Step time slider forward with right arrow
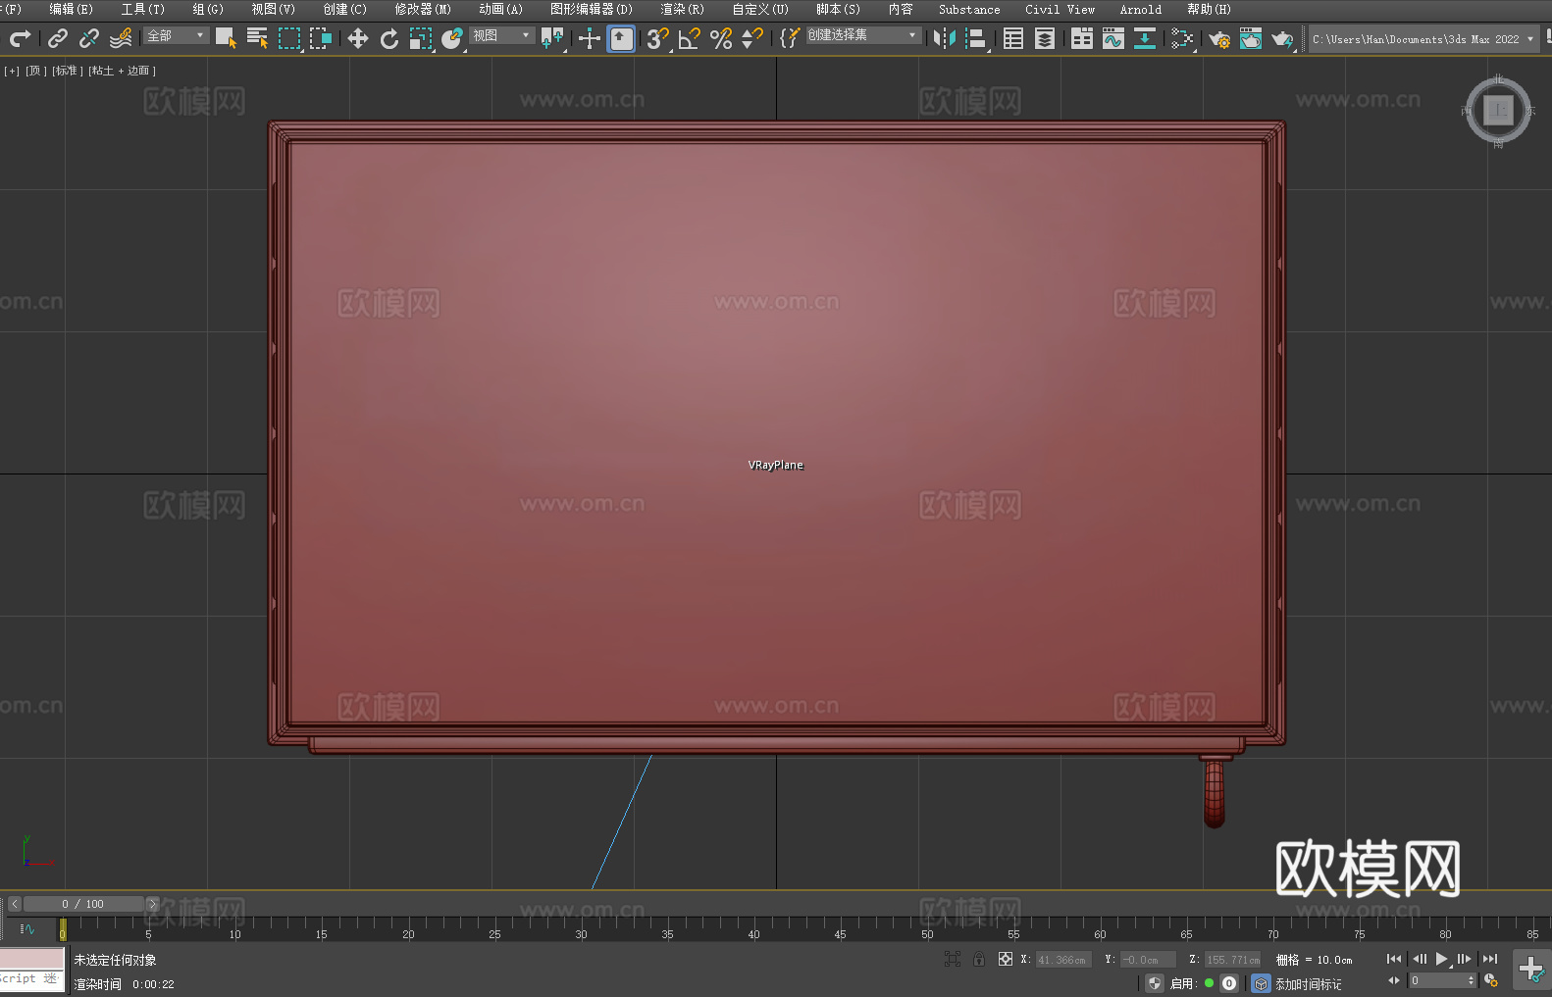Screen dimensions: 1552x997 tap(152, 904)
